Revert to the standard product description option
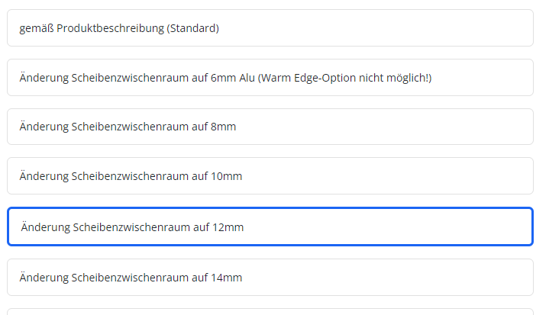 [x=270, y=28]
